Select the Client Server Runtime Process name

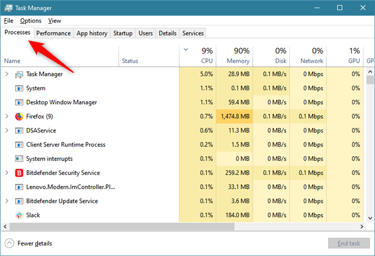tap(66, 145)
